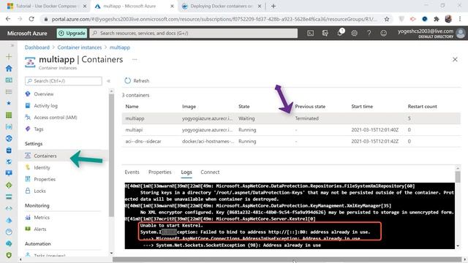The width and height of the screenshot is (468, 263).
Task: Click the browser address bar
Action: point(214,19)
